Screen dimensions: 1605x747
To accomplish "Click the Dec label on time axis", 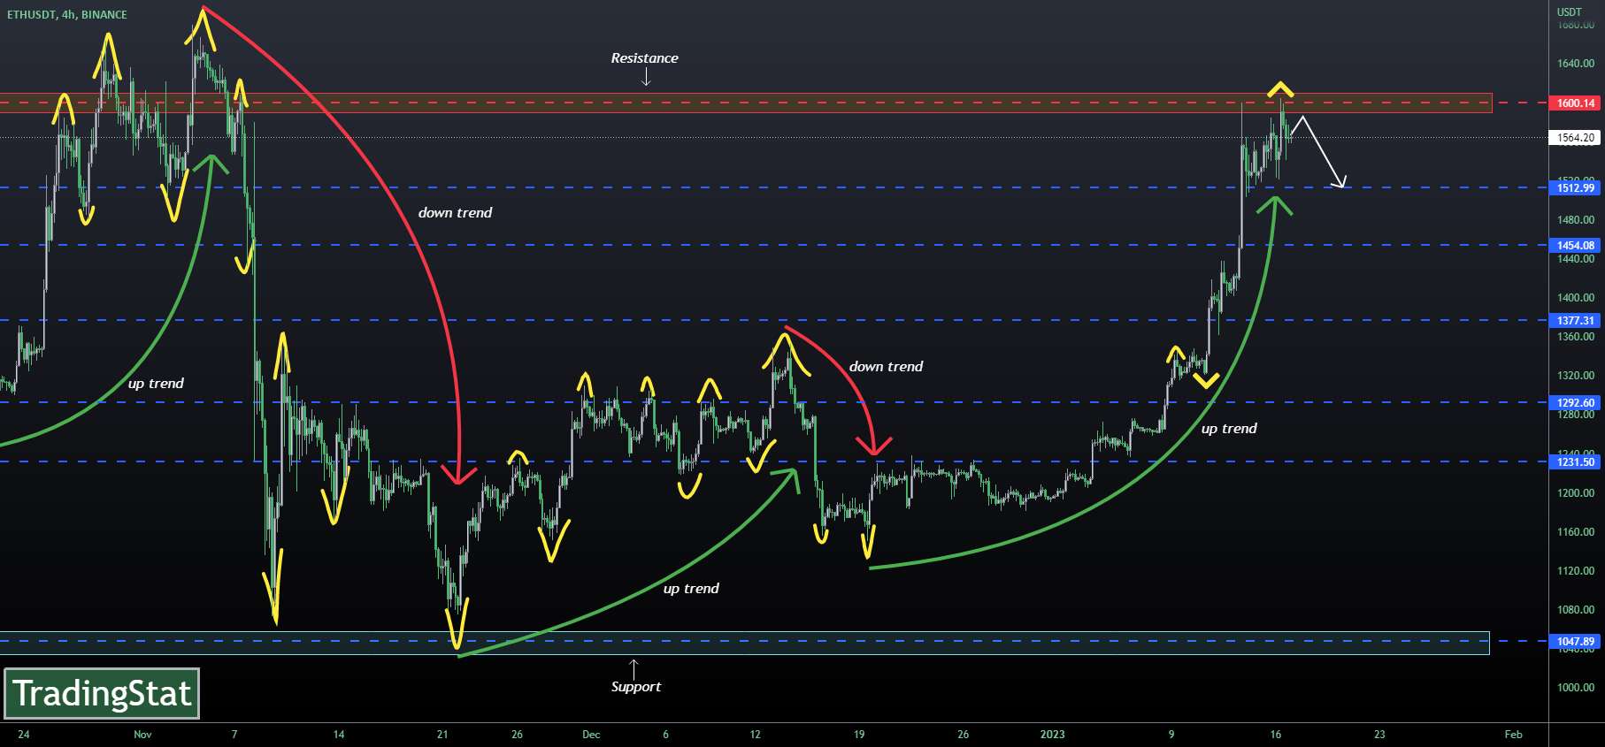I will tap(591, 735).
